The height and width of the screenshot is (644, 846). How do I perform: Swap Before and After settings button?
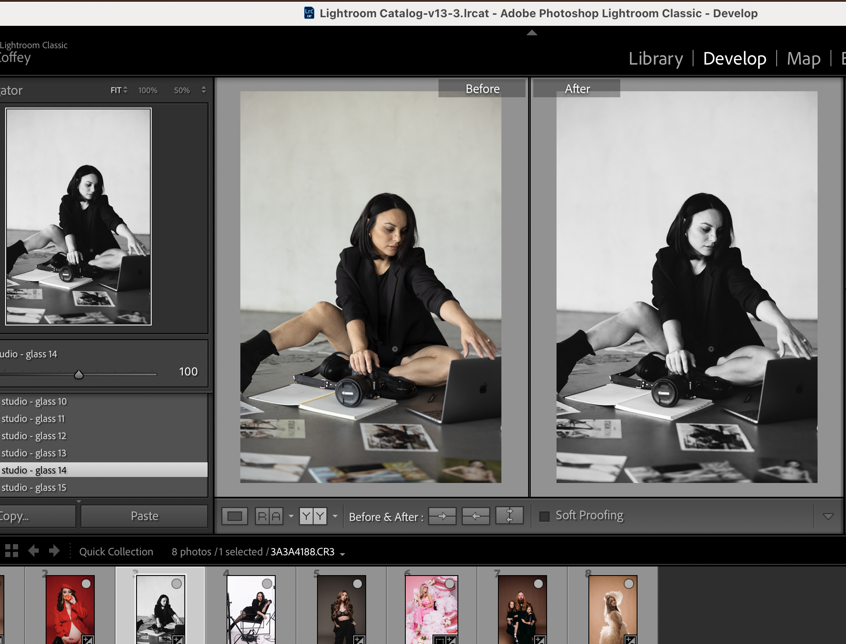coord(509,516)
